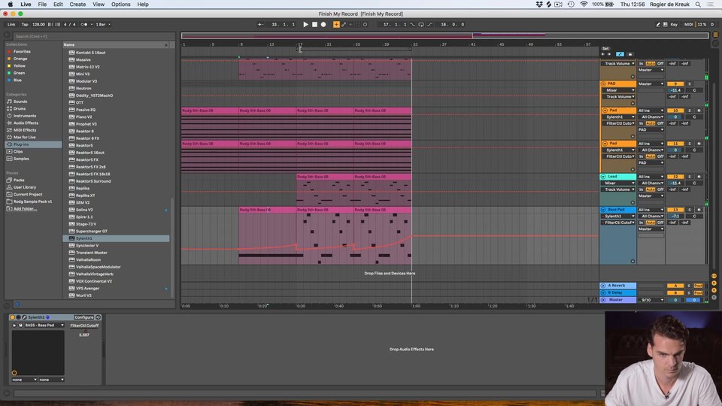Viewport: 722px width, 406px height.
Task: Click the Apple menu icon
Action: 10,5
